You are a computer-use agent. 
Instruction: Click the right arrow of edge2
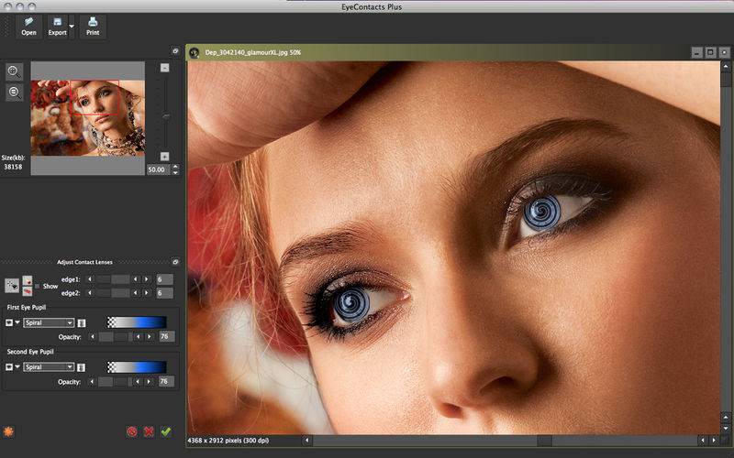coord(147,293)
